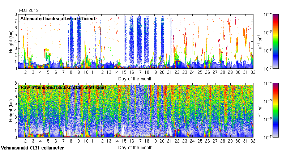Screen dimensions: 282x152
Task: Select the "Attenuated backscatter coefficient" plot title
Action: pyautogui.click(x=58, y=18)
